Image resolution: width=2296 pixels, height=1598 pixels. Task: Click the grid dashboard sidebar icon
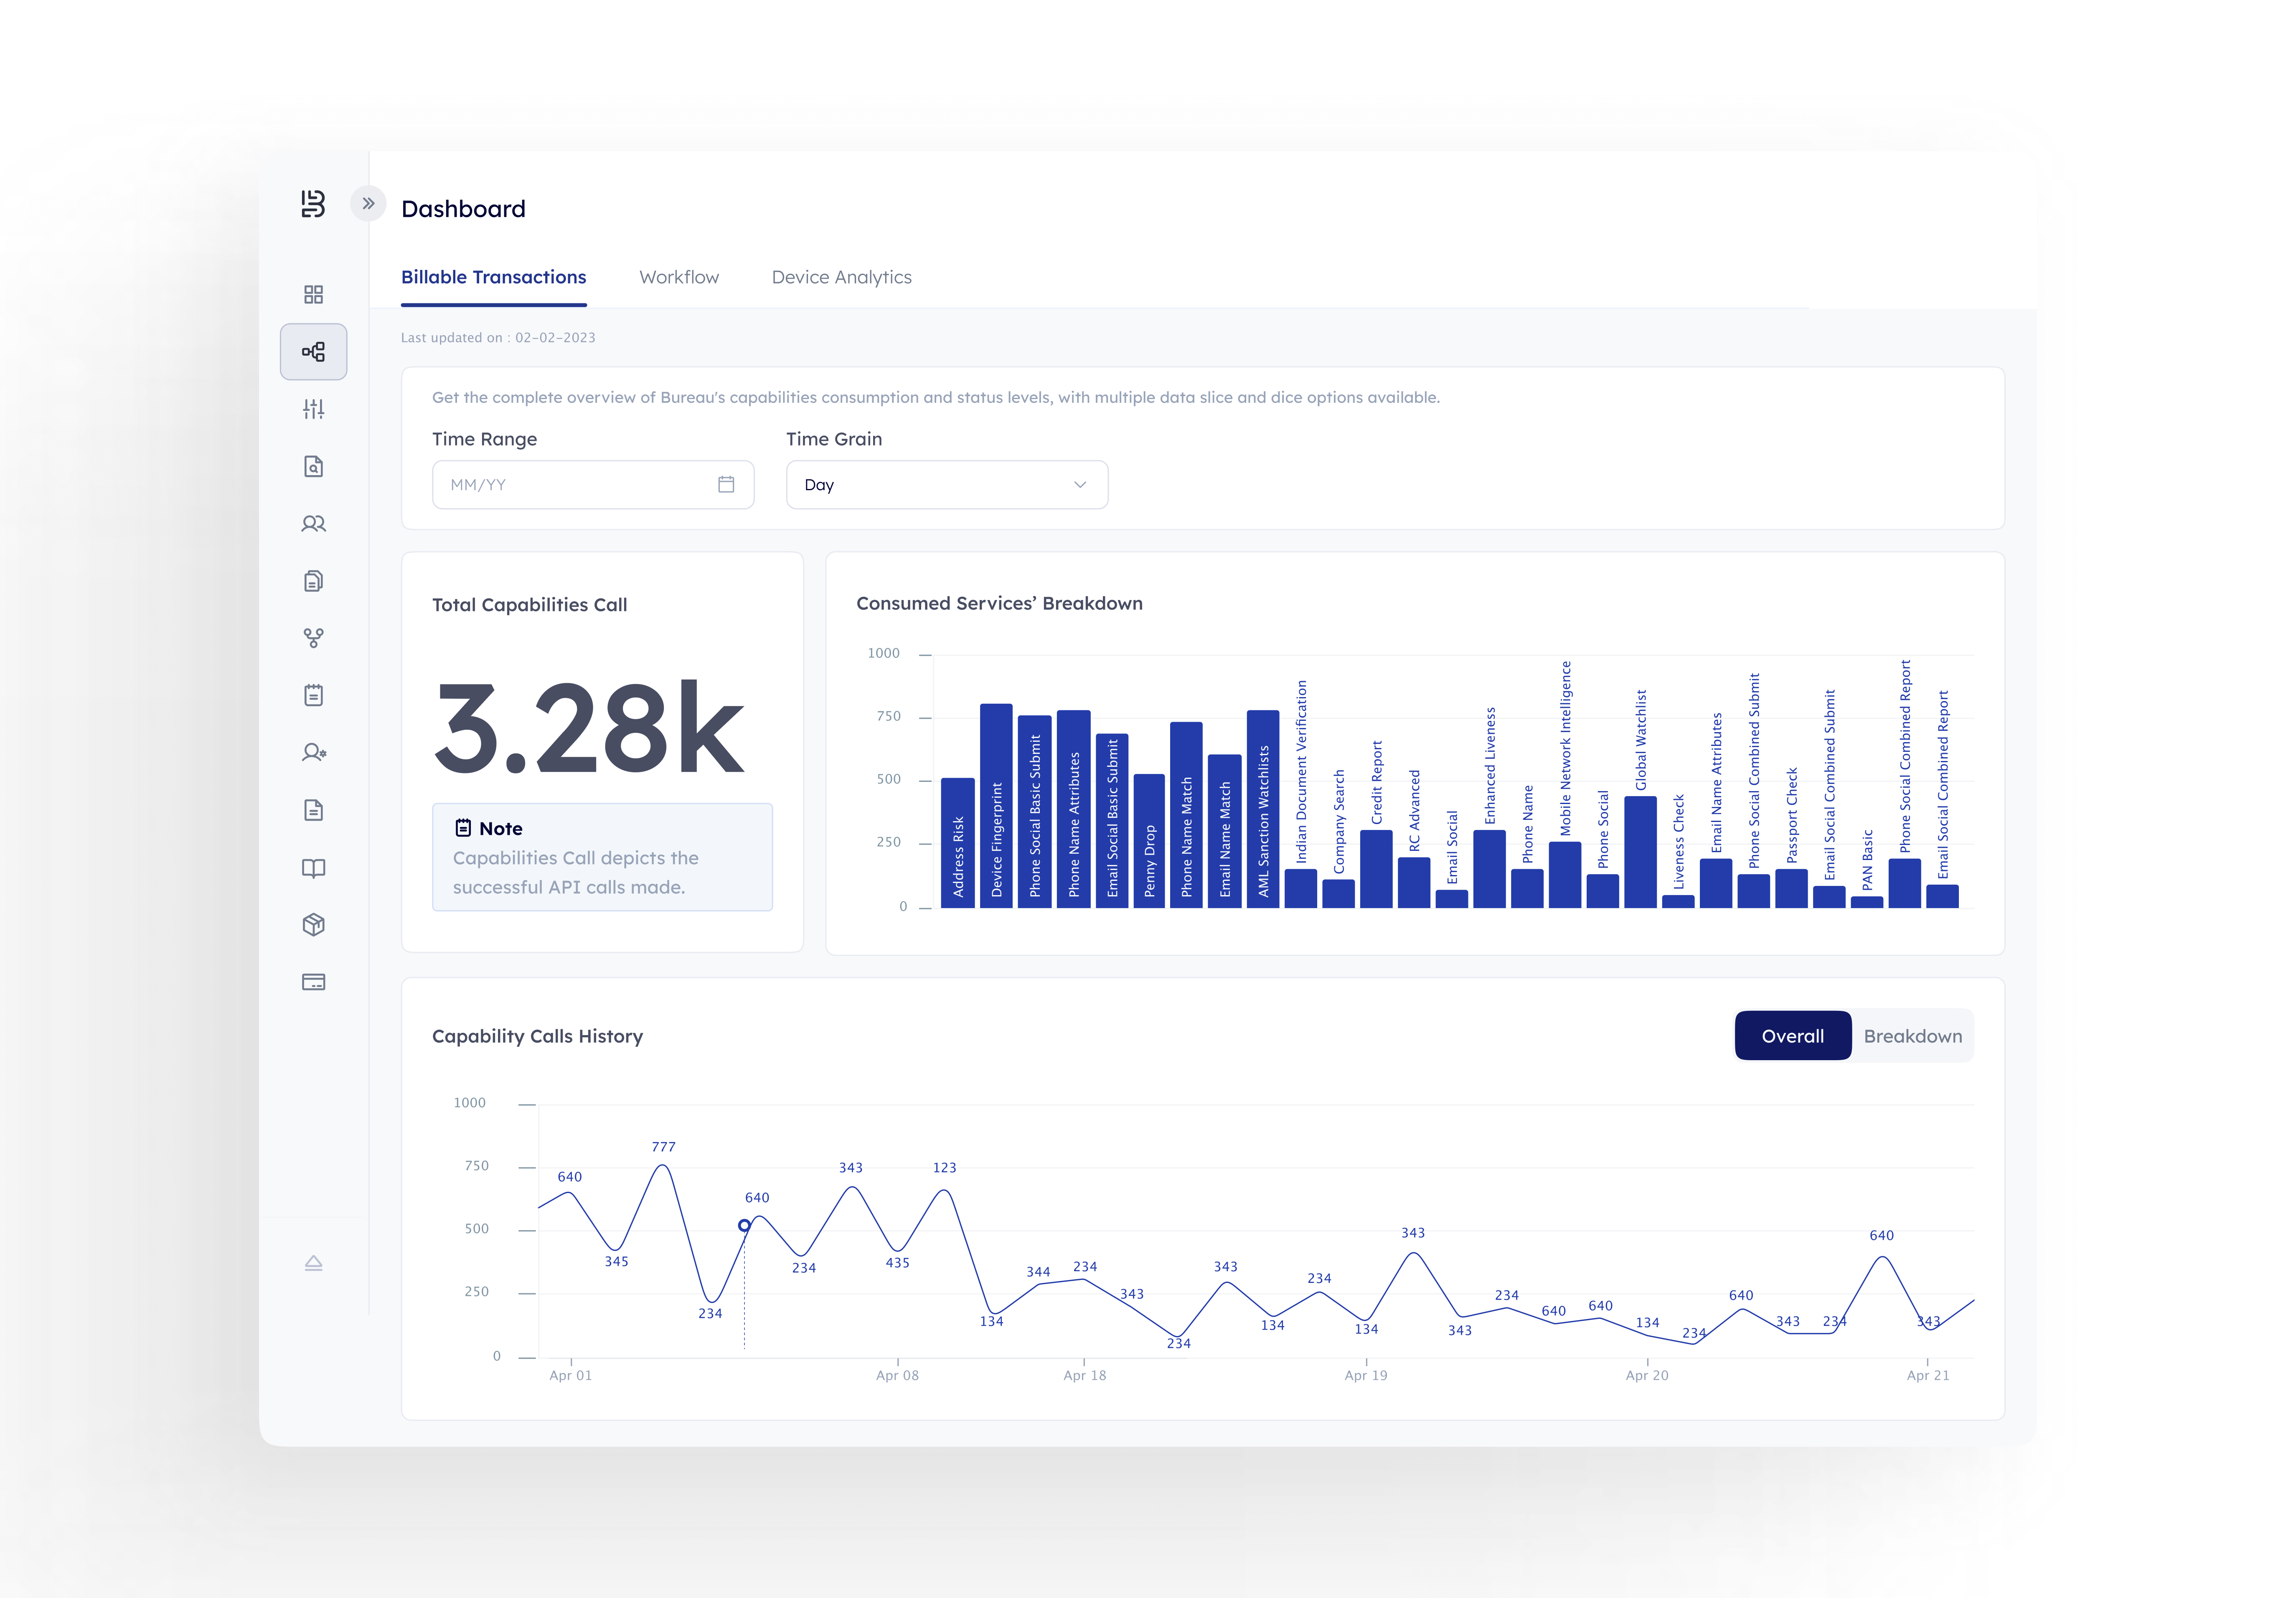tap(313, 294)
